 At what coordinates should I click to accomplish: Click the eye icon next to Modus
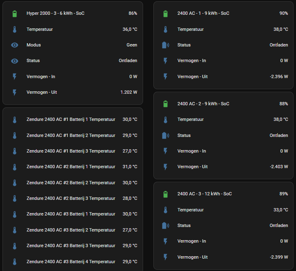[x=14, y=45]
